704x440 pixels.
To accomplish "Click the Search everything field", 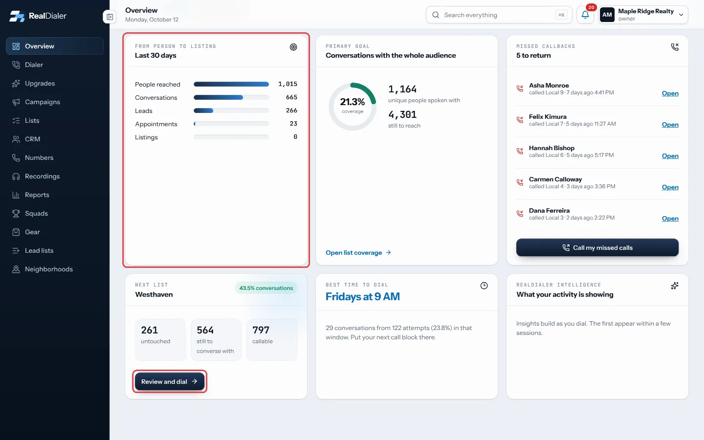I will [499, 15].
